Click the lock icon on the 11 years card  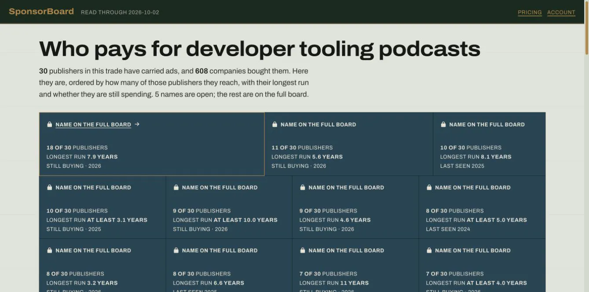(303, 250)
